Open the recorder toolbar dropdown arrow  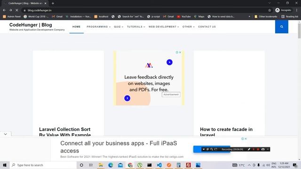(204, 149)
